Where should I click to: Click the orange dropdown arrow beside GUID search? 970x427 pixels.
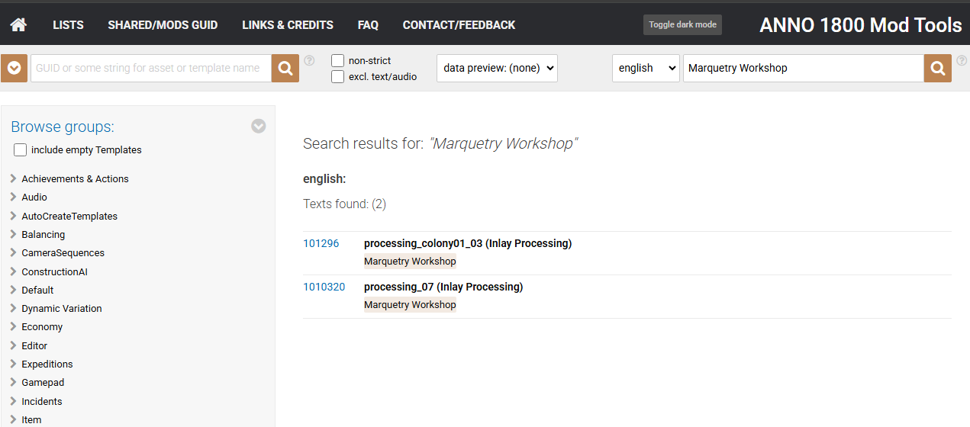point(14,69)
